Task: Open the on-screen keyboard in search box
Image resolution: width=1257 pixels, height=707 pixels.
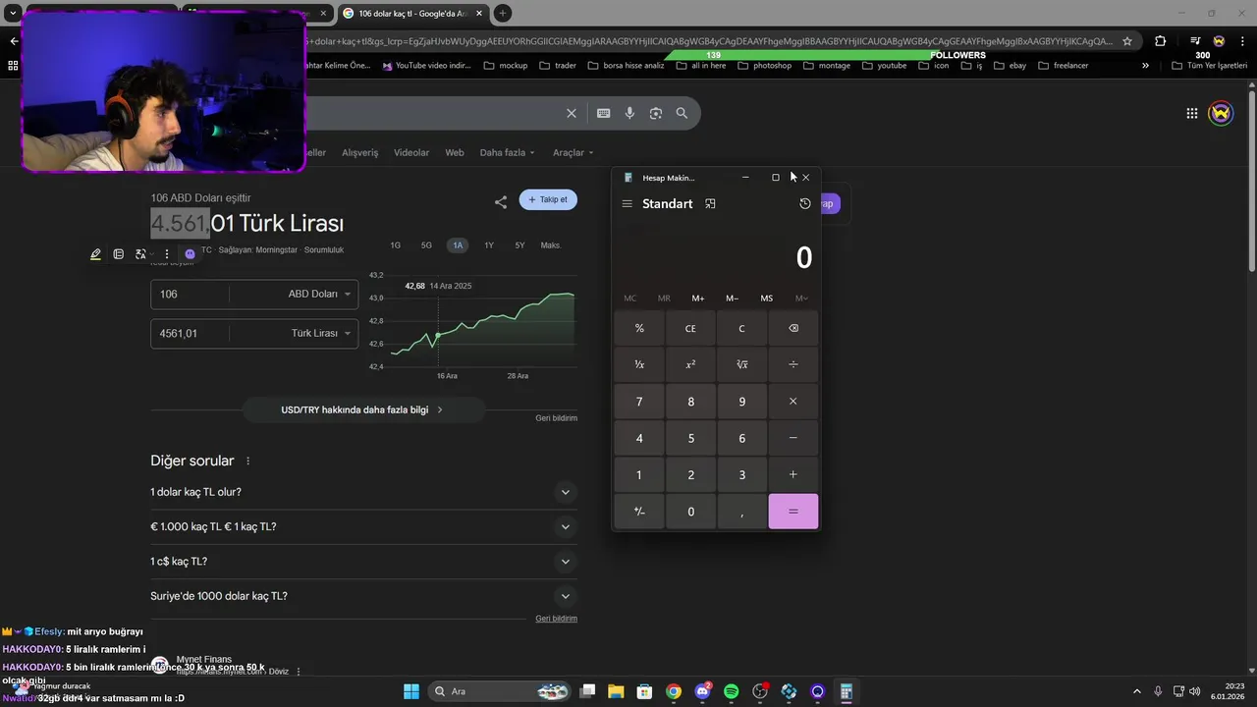Action: pos(604,113)
